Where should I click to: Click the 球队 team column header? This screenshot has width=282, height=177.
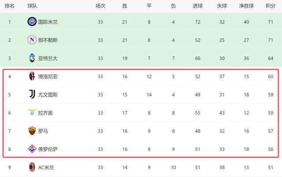[32, 6]
